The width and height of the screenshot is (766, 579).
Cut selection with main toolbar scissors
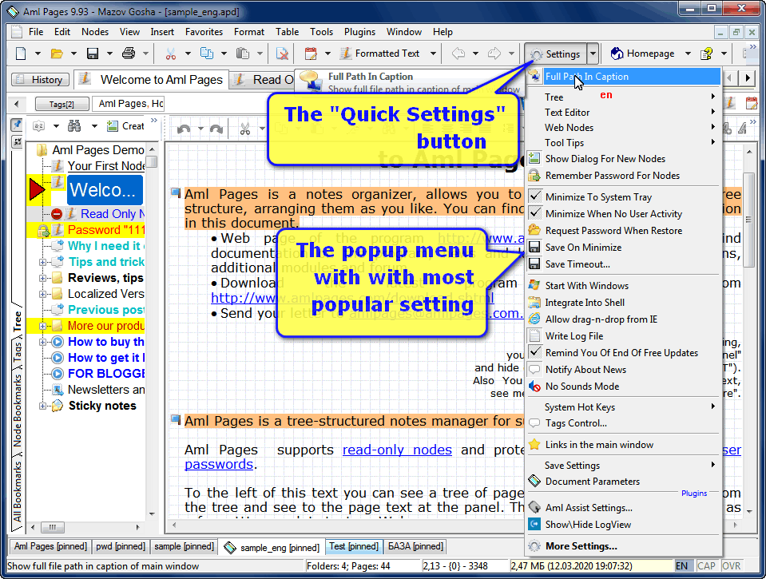point(170,54)
